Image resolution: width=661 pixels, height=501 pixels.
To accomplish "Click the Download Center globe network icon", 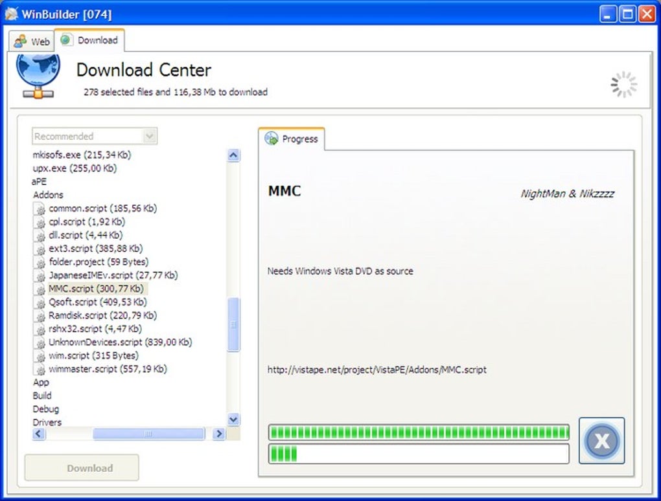I will pyautogui.click(x=38, y=76).
